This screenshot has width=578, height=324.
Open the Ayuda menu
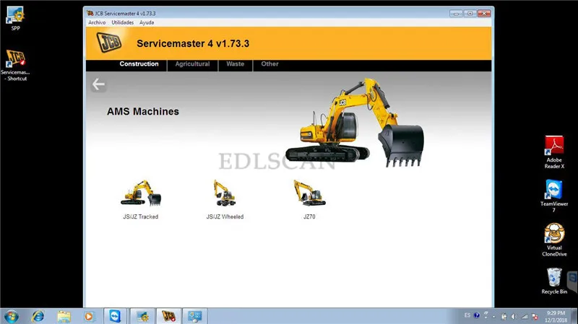coord(147,22)
